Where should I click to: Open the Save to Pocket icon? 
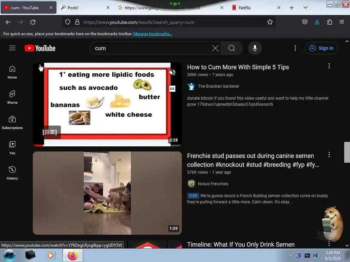(305, 22)
